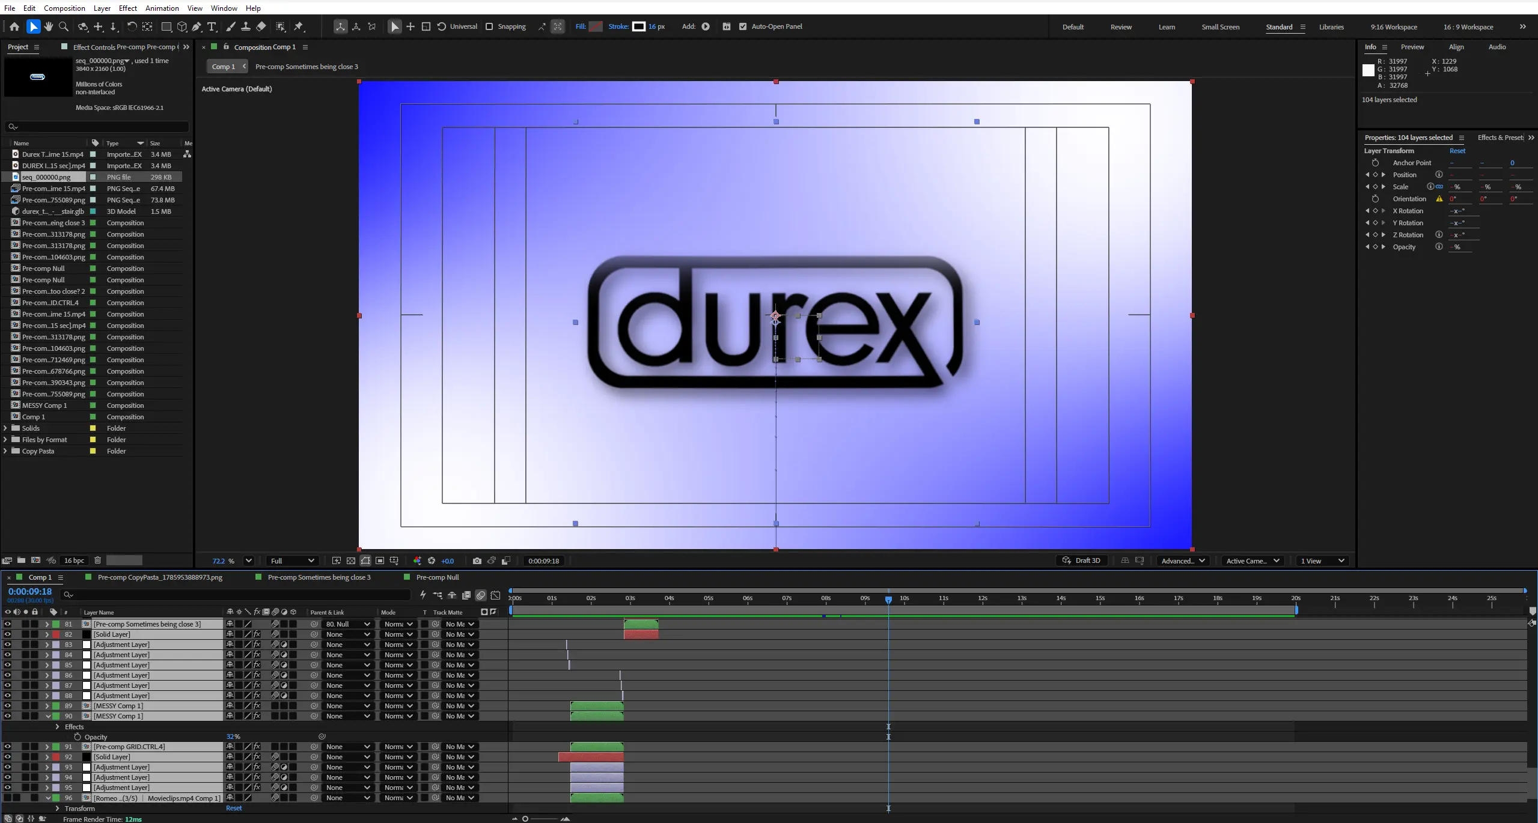Viewport: 1538px width, 823px height.
Task: Open the Animation menu
Action: pos(162,8)
